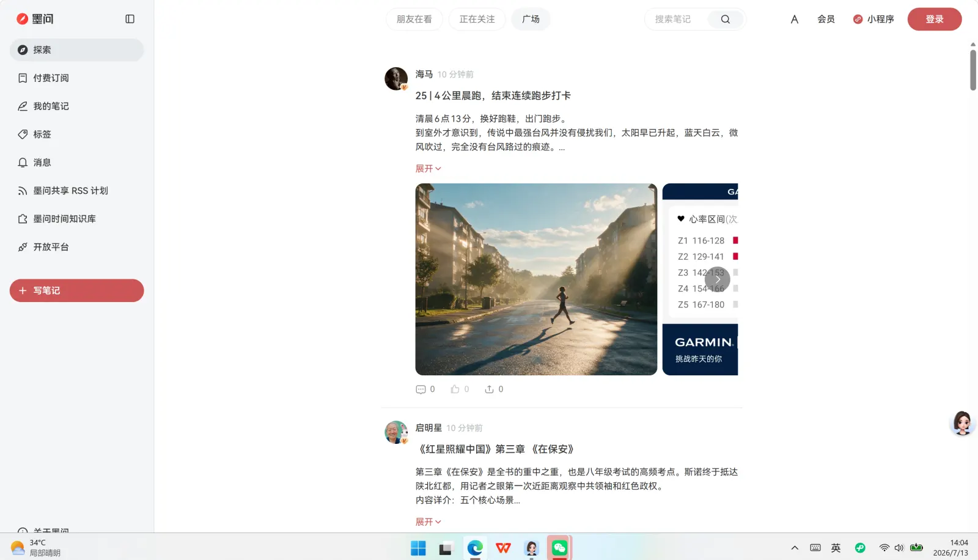Viewport: 978px width, 560px height.
Task: Open WeChat from taskbar
Action: click(559, 548)
